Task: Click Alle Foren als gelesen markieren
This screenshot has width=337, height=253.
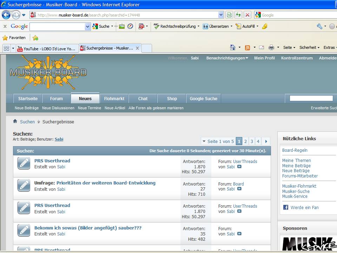Action: (x=156, y=108)
